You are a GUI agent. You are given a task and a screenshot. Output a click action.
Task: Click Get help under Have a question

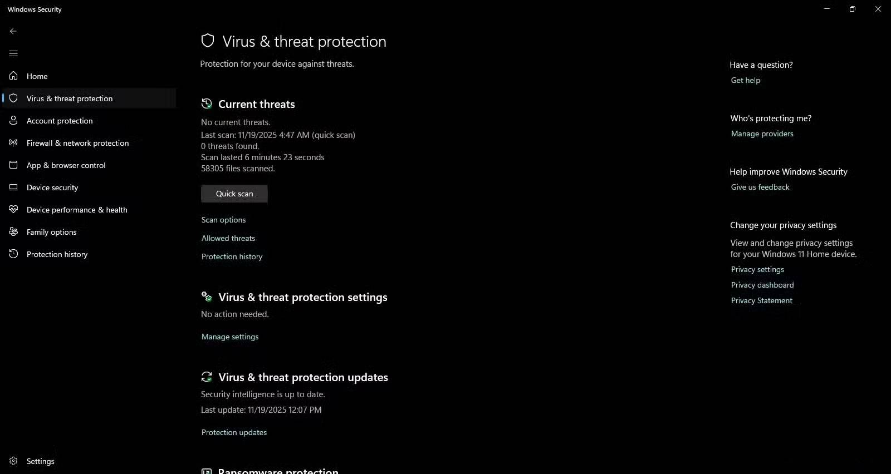pyautogui.click(x=745, y=80)
